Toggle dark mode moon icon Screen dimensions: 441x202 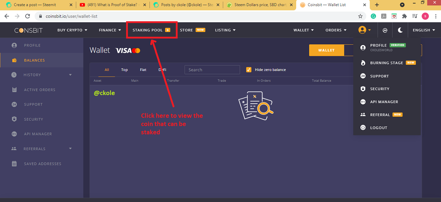(x=400, y=30)
